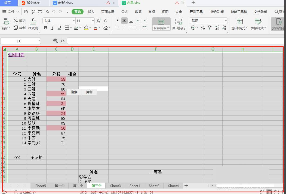The height and width of the screenshot is (194, 286).
Task: Click the 复制 popup button
Action: point(89,92)
